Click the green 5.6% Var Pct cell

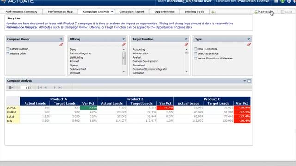[x=88, y=107]
